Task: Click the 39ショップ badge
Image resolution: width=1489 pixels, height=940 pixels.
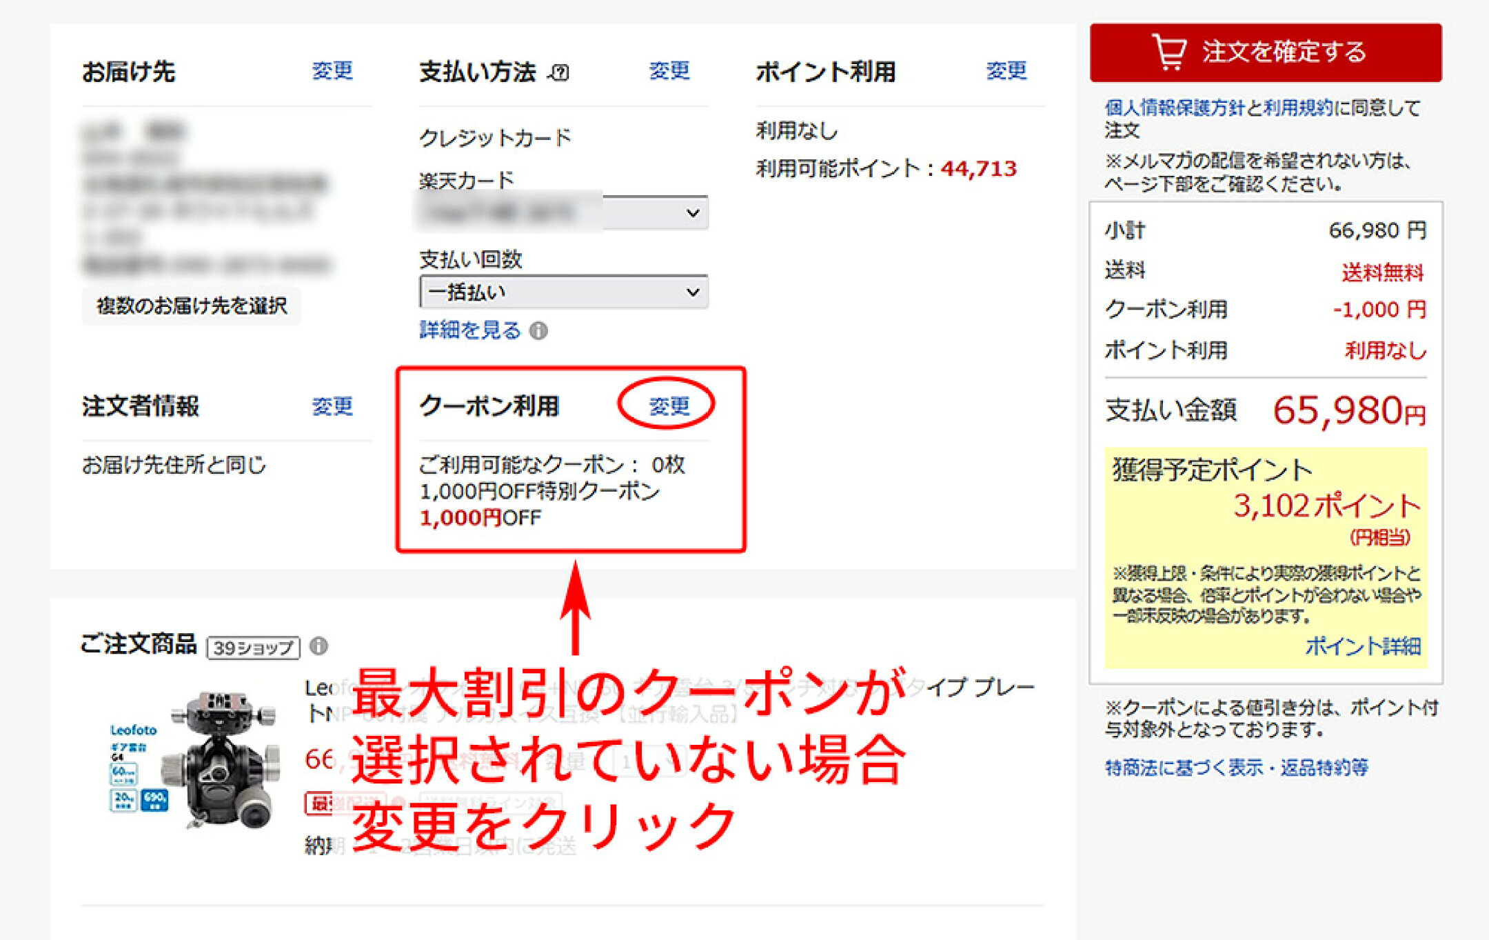Action: (253, 648)
